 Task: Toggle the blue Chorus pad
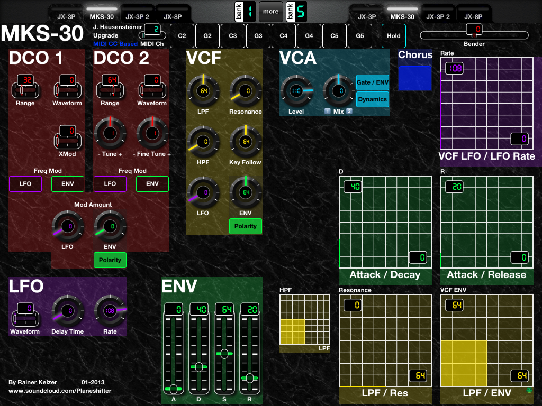pyautogui.click(x=415, y=78)
